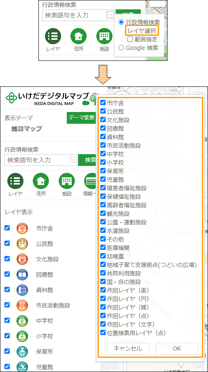Click OK in the layer selection dialog
Viewport: 208px width, 372px height.
coord(177,348)
